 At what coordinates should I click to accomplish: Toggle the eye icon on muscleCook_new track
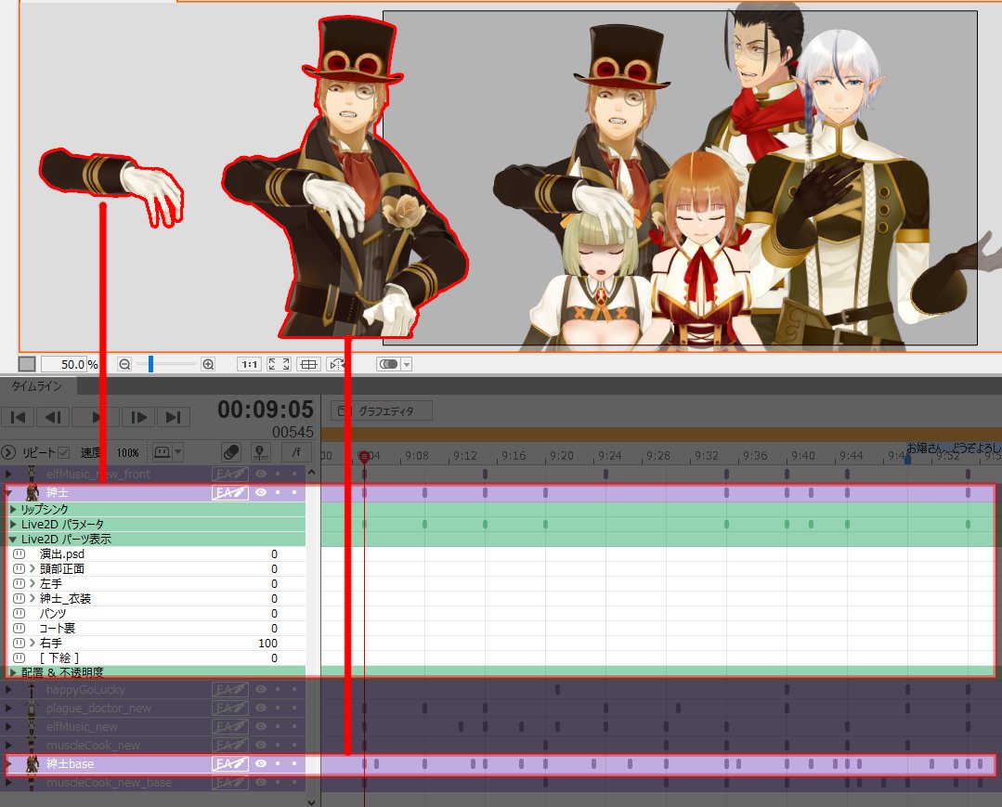tap(261, 745)
